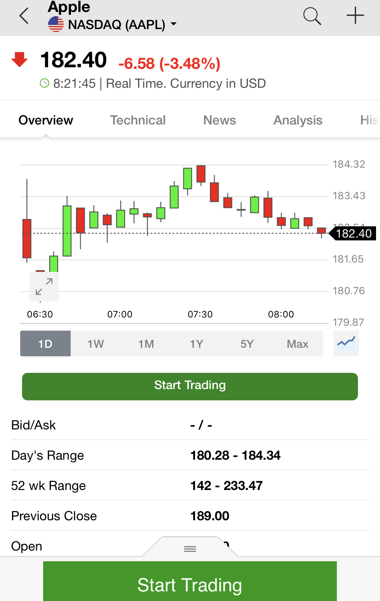Switch chart range to 1Y
The image size is (380, 601).
tap(197, 343)
